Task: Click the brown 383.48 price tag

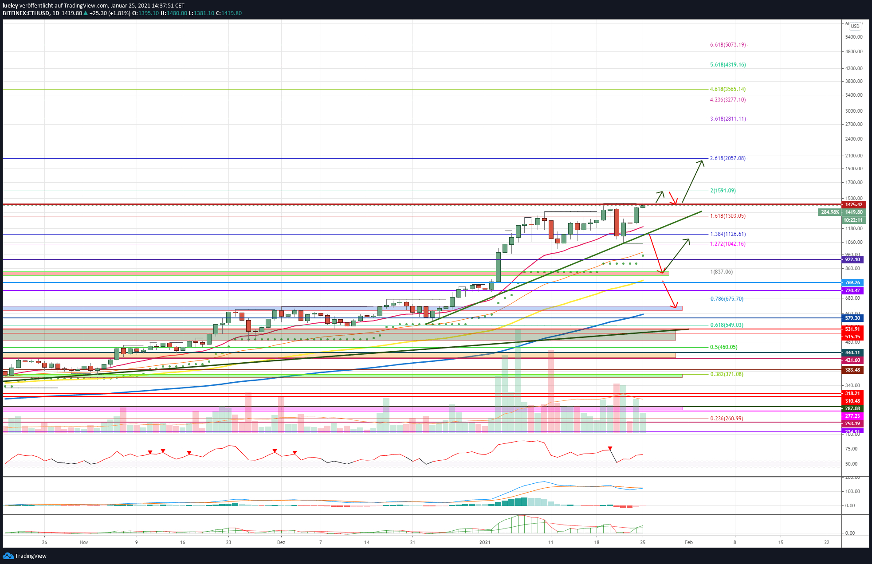Action: click(x=852, y=370)
